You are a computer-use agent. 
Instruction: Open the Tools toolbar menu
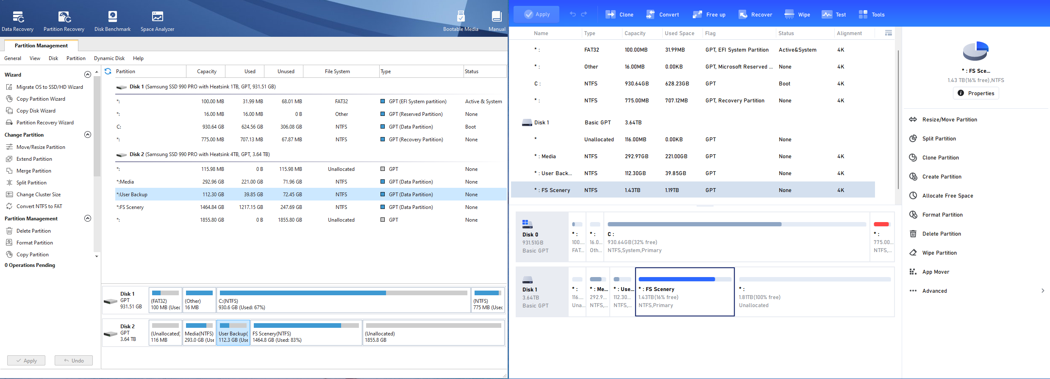[872, 14]
